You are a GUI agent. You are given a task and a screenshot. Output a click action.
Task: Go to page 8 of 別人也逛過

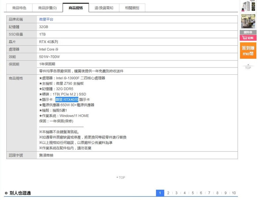click(x=217, y=193)
